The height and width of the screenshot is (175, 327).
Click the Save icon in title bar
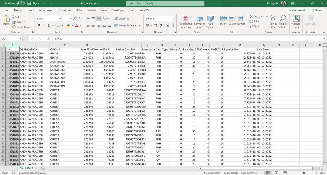[x=29, y=3]
